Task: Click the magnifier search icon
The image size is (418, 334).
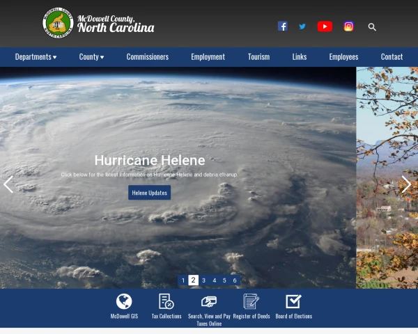Action: coord(372,27)
